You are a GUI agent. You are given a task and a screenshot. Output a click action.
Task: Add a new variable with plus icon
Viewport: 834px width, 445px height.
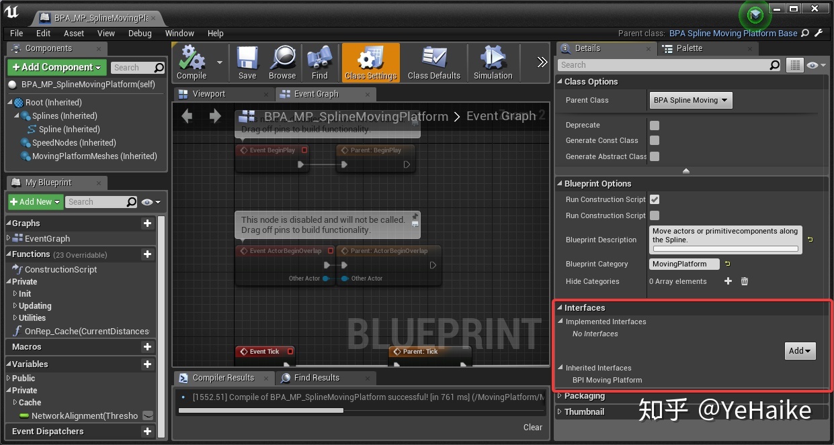147,364
